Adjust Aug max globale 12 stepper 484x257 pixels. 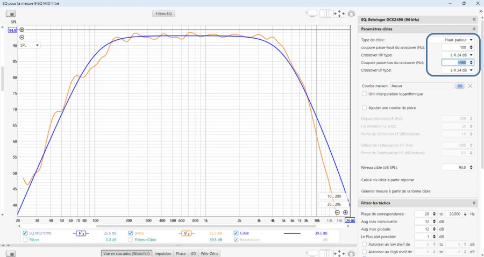[435, 229]
